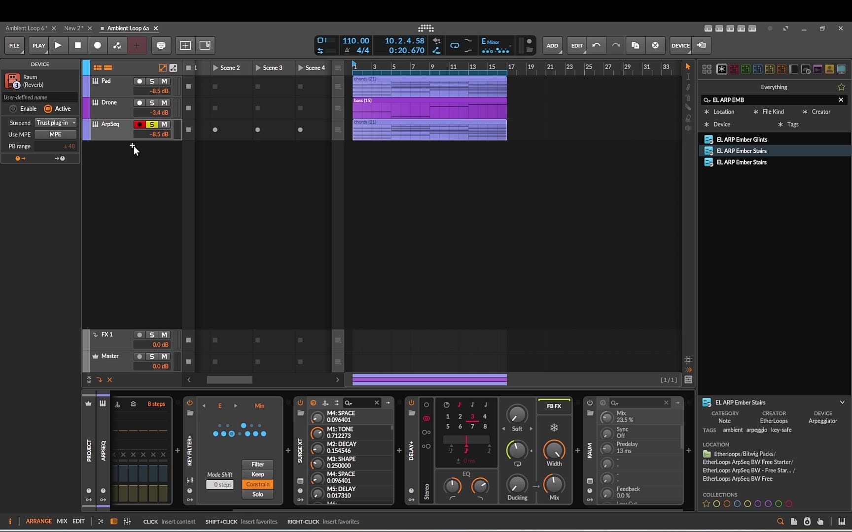Unsolo the ArpSeq track

pyautogui.click(x=152, y=125)
